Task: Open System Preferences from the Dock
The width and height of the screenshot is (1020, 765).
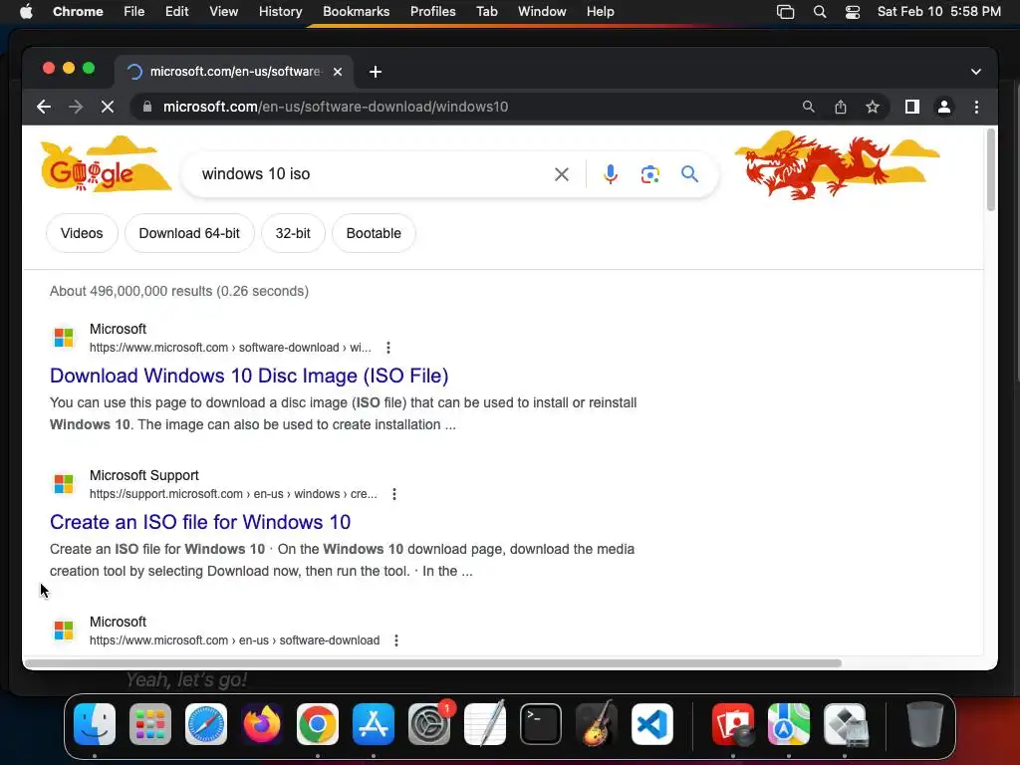Action: pos(429,724)
